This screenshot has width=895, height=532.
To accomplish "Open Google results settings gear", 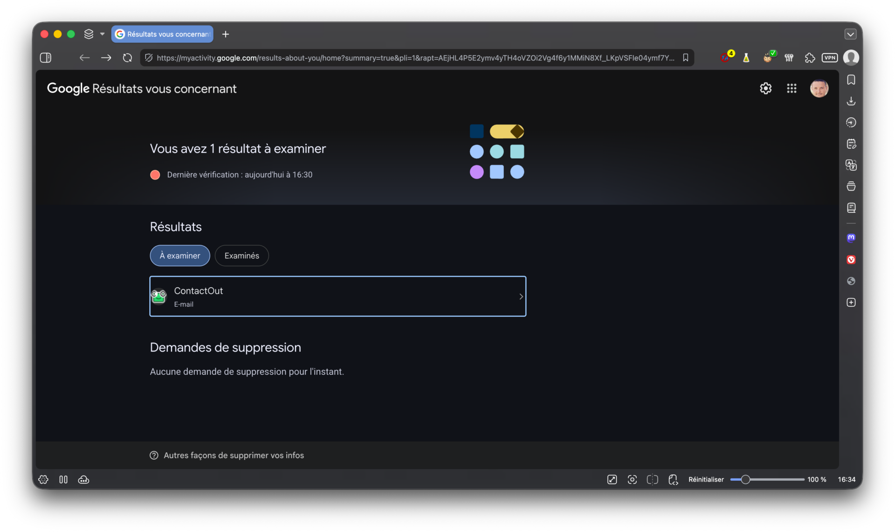I will [765, 89].
